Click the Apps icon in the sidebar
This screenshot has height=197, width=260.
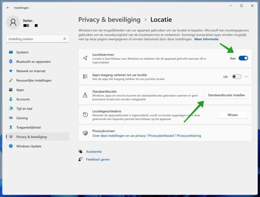(x=11, y=90)
